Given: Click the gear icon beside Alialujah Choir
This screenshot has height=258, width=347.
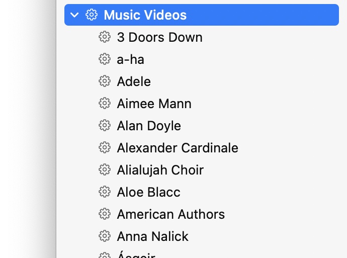Looking at the screenshot, I should [104, 170].
